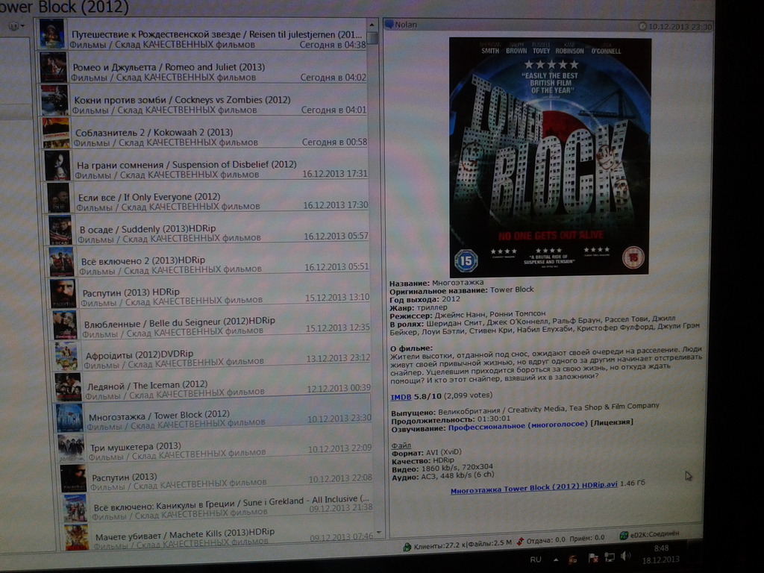Select 'Соблазнитель 2 / Kokowaah 2 (2013)'

[x=204, y=133]
